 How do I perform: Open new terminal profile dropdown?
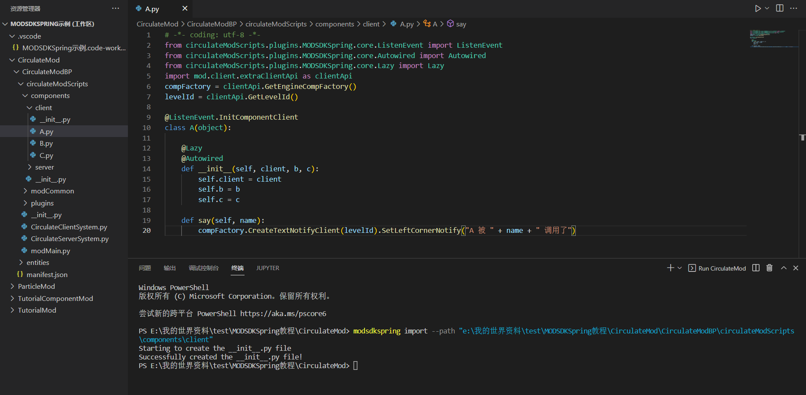[x=679, y=268]
